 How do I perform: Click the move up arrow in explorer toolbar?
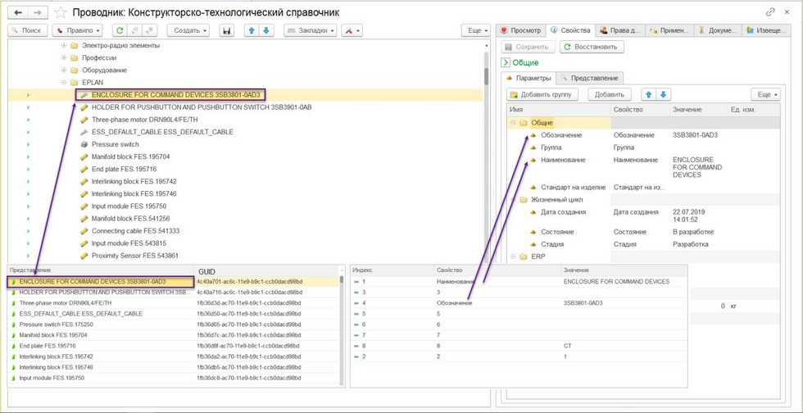tap(252, 30)
